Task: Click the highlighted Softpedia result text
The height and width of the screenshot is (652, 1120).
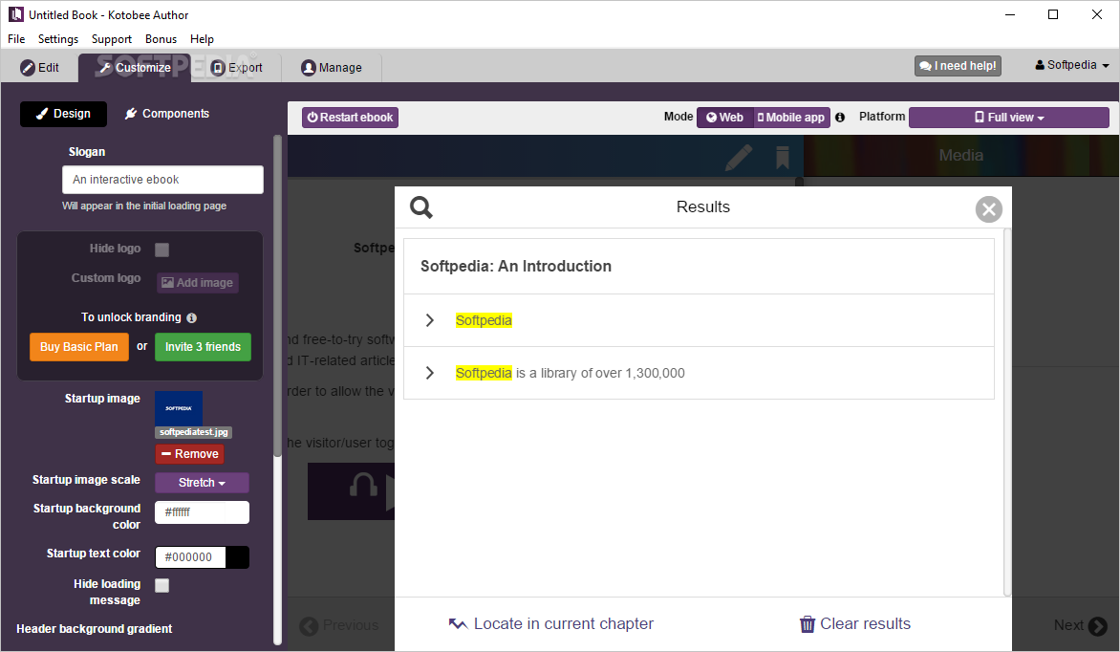Action: click(484, 320)
